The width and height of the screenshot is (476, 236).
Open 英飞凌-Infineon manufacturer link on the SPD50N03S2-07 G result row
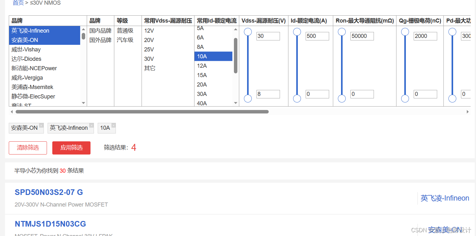pos(445,198)
